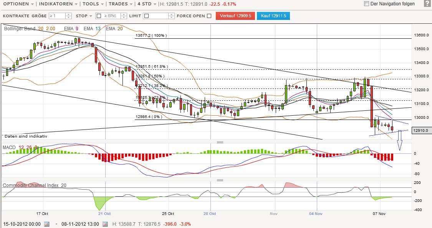
Task: Click the Verkauf 12909.5 sell button
Action: coord(235,16)
